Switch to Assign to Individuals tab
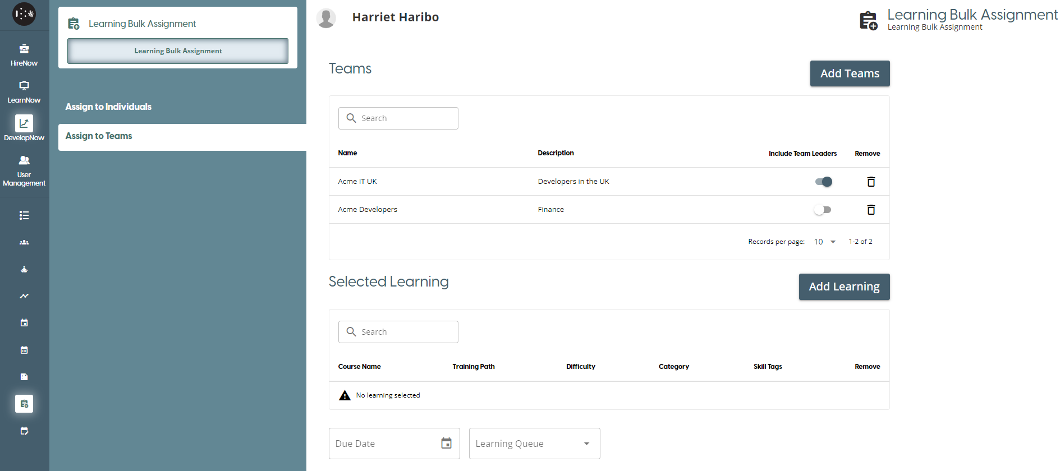 108,107
